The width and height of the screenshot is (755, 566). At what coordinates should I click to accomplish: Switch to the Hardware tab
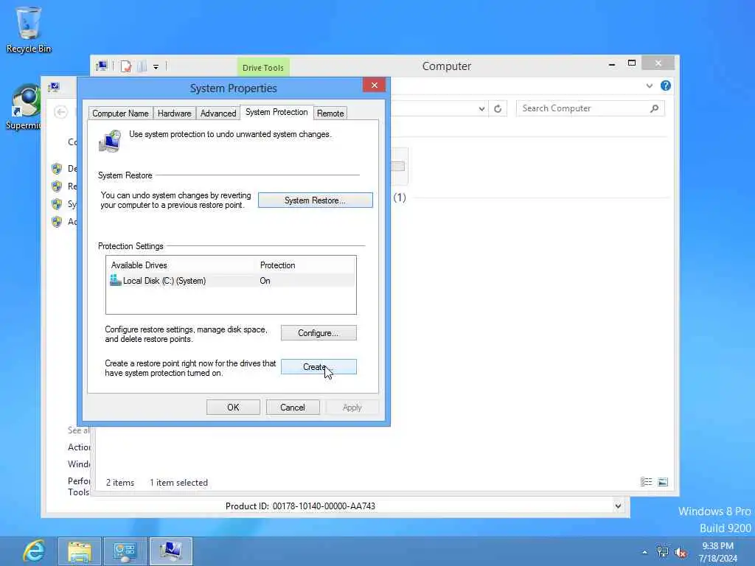174,113
